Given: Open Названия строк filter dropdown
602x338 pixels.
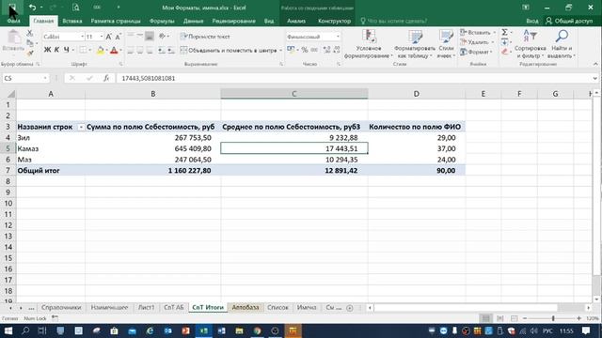Looking at the screenshot, I should tap(81, 127).
